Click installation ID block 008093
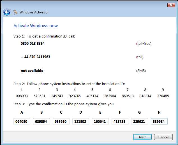The height and width of the screenshot is (145, 178). 22,96
